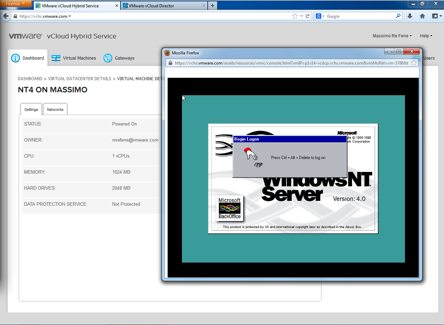Minimize the main Firefox window
The width and height of the screenshot is (444, 325).
click(413, 3)
